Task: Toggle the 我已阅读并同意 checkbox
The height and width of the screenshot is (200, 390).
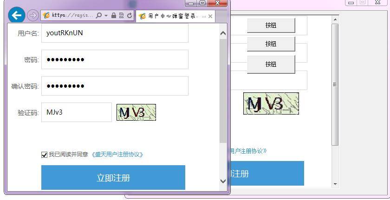Action: click(44, 155)
